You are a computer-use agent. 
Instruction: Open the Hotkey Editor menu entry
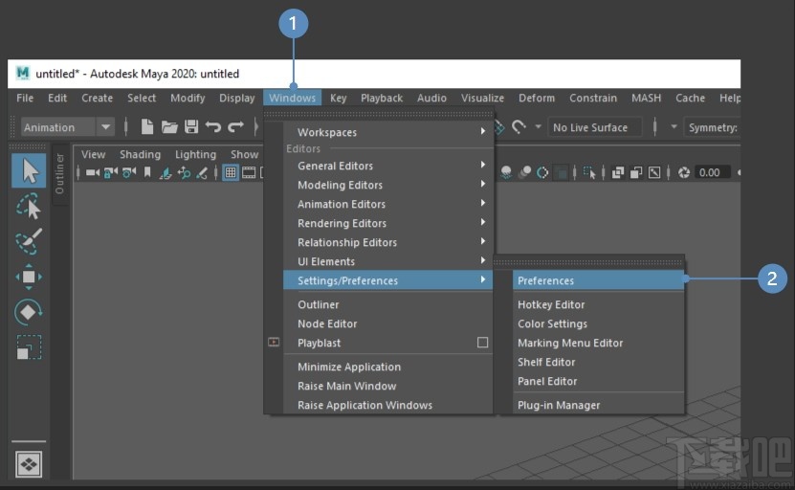click(x=551, y=304)
